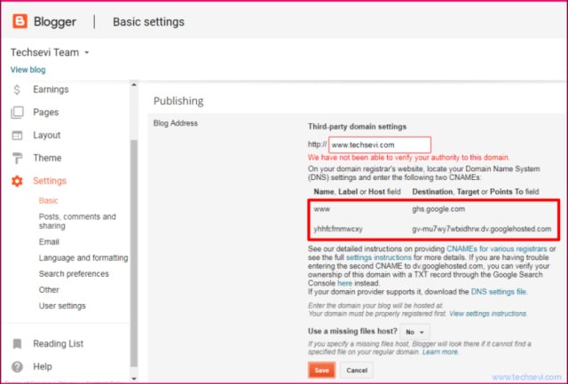Click the Reading List bookmark icon
The height and width of the screenshot is (384, 568).
(x=17, y=344)
